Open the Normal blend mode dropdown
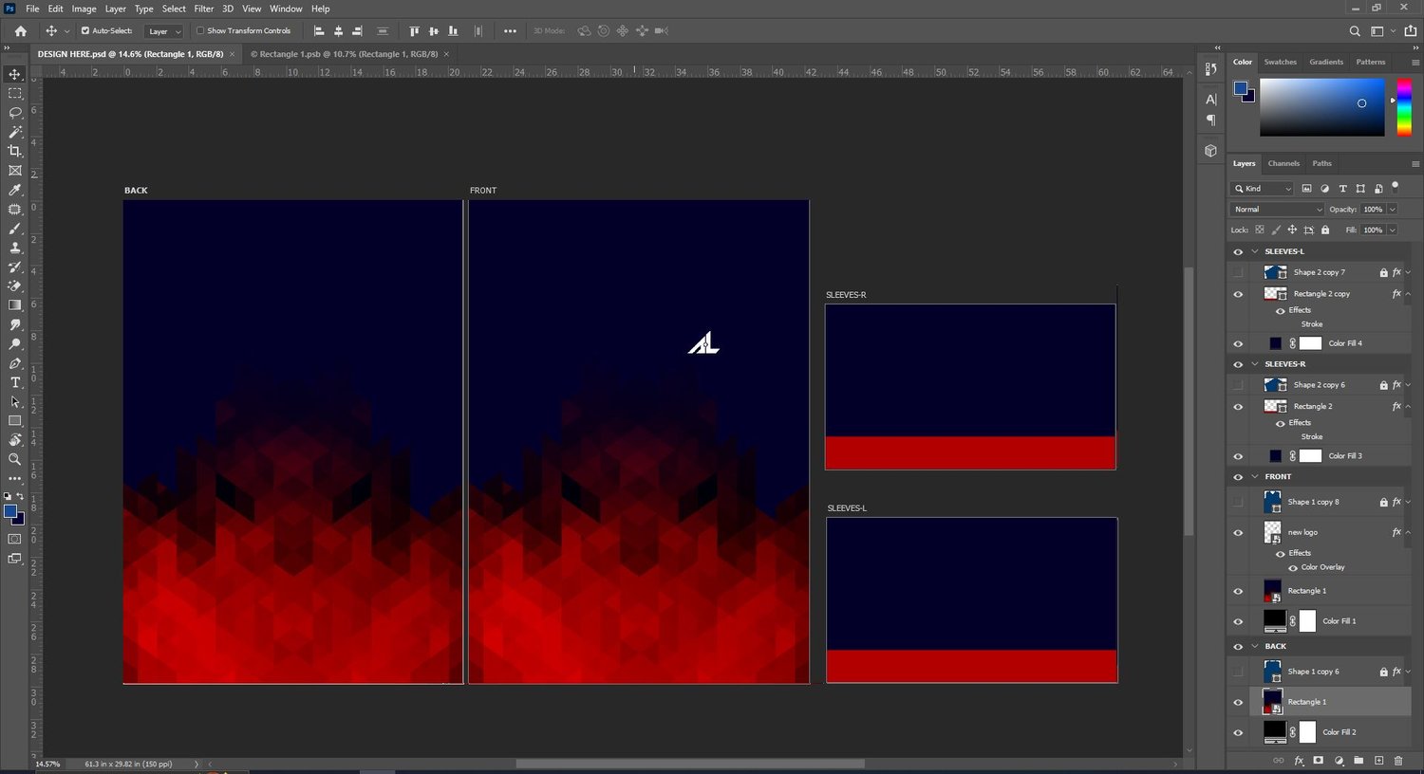The height and width of the screenshot is (774, 1424). tap(1277, 209)
